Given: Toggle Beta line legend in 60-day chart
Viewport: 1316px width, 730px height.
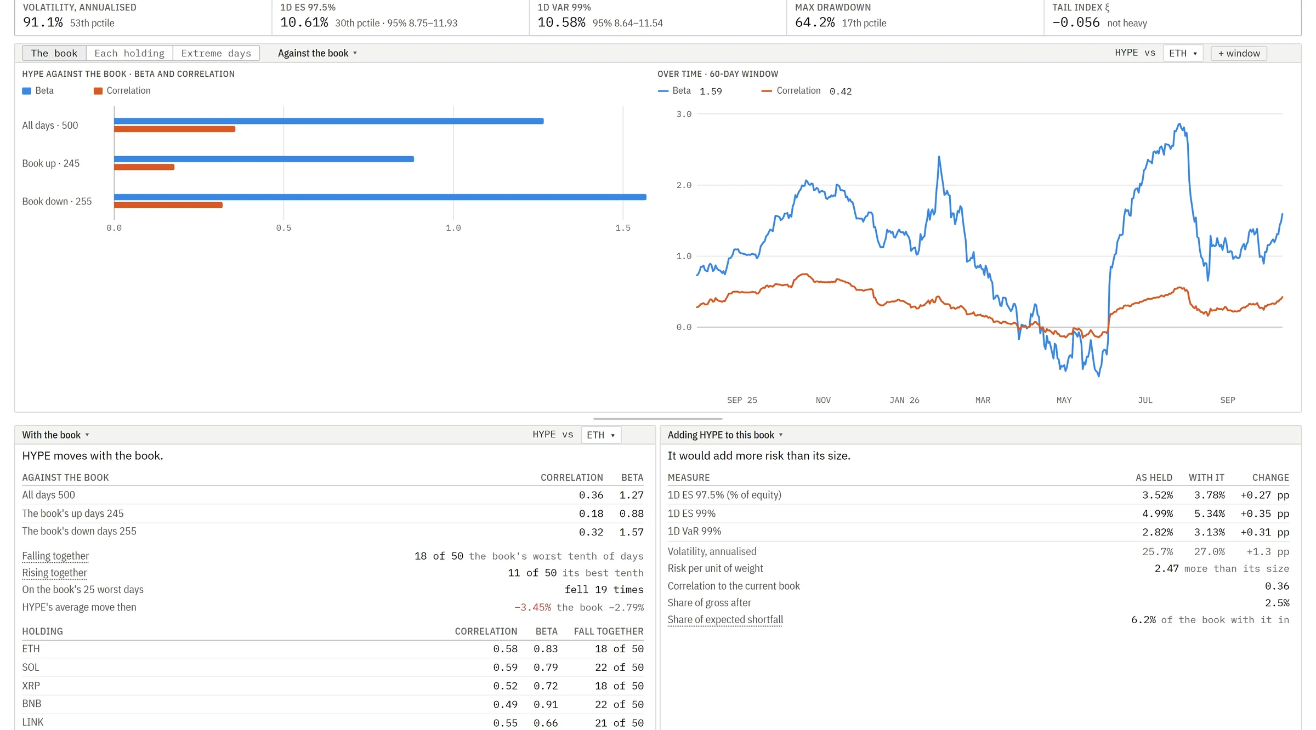Looking at the screenshot, I should pos(674,91).
